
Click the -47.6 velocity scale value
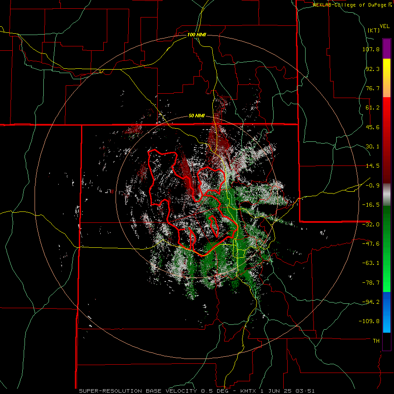[x=371, y=244]
